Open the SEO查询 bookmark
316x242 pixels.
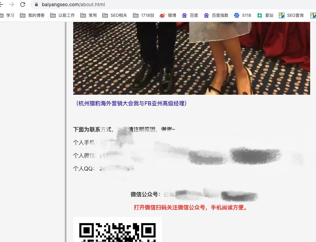click(x=291, y=15)
